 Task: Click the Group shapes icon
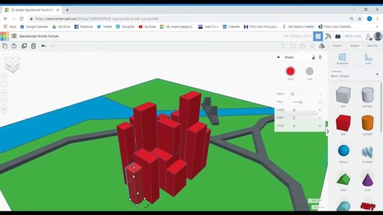[293, 46]
